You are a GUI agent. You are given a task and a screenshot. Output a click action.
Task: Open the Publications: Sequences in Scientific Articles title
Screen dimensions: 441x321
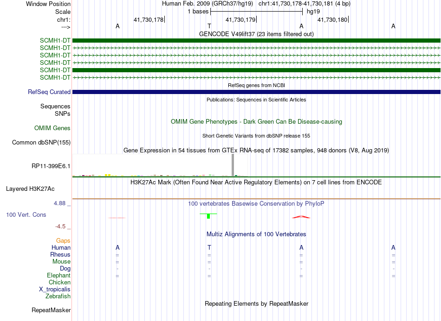[256, 100]
